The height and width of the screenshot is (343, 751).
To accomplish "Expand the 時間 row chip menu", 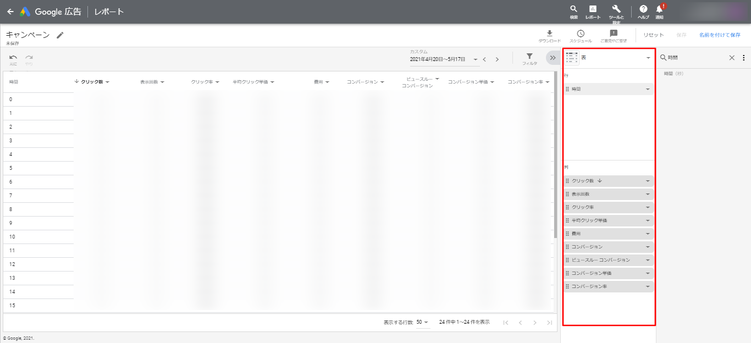I will tap(648, 89).
